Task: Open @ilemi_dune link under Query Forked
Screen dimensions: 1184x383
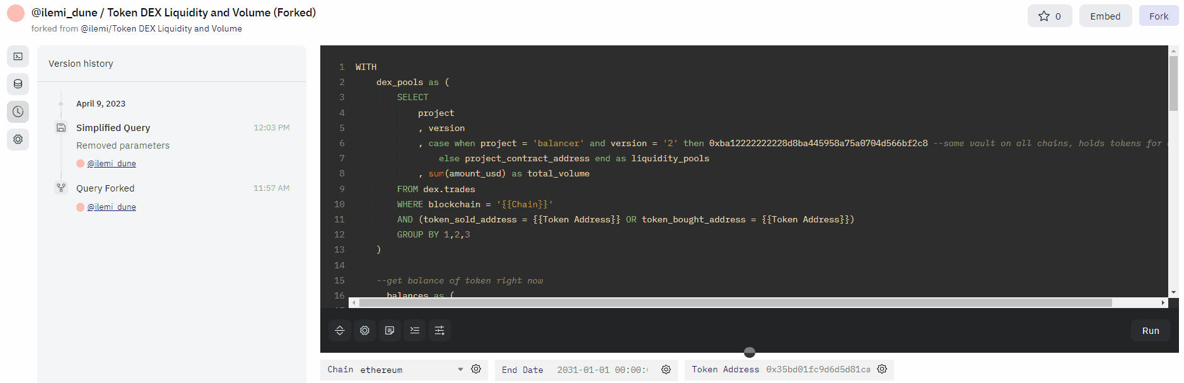Action: [x=112, y=207]
